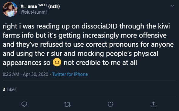
Task: Click the reply speech bubble icon
Action: [x=24, y=104]
